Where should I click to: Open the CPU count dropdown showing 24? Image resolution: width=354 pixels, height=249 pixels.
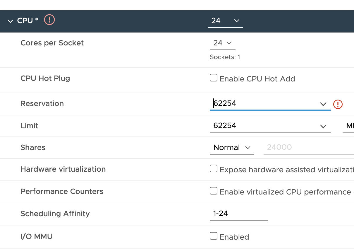pos(225,21)
